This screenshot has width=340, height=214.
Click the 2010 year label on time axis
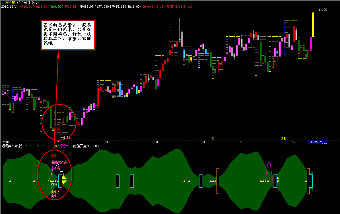7,142
